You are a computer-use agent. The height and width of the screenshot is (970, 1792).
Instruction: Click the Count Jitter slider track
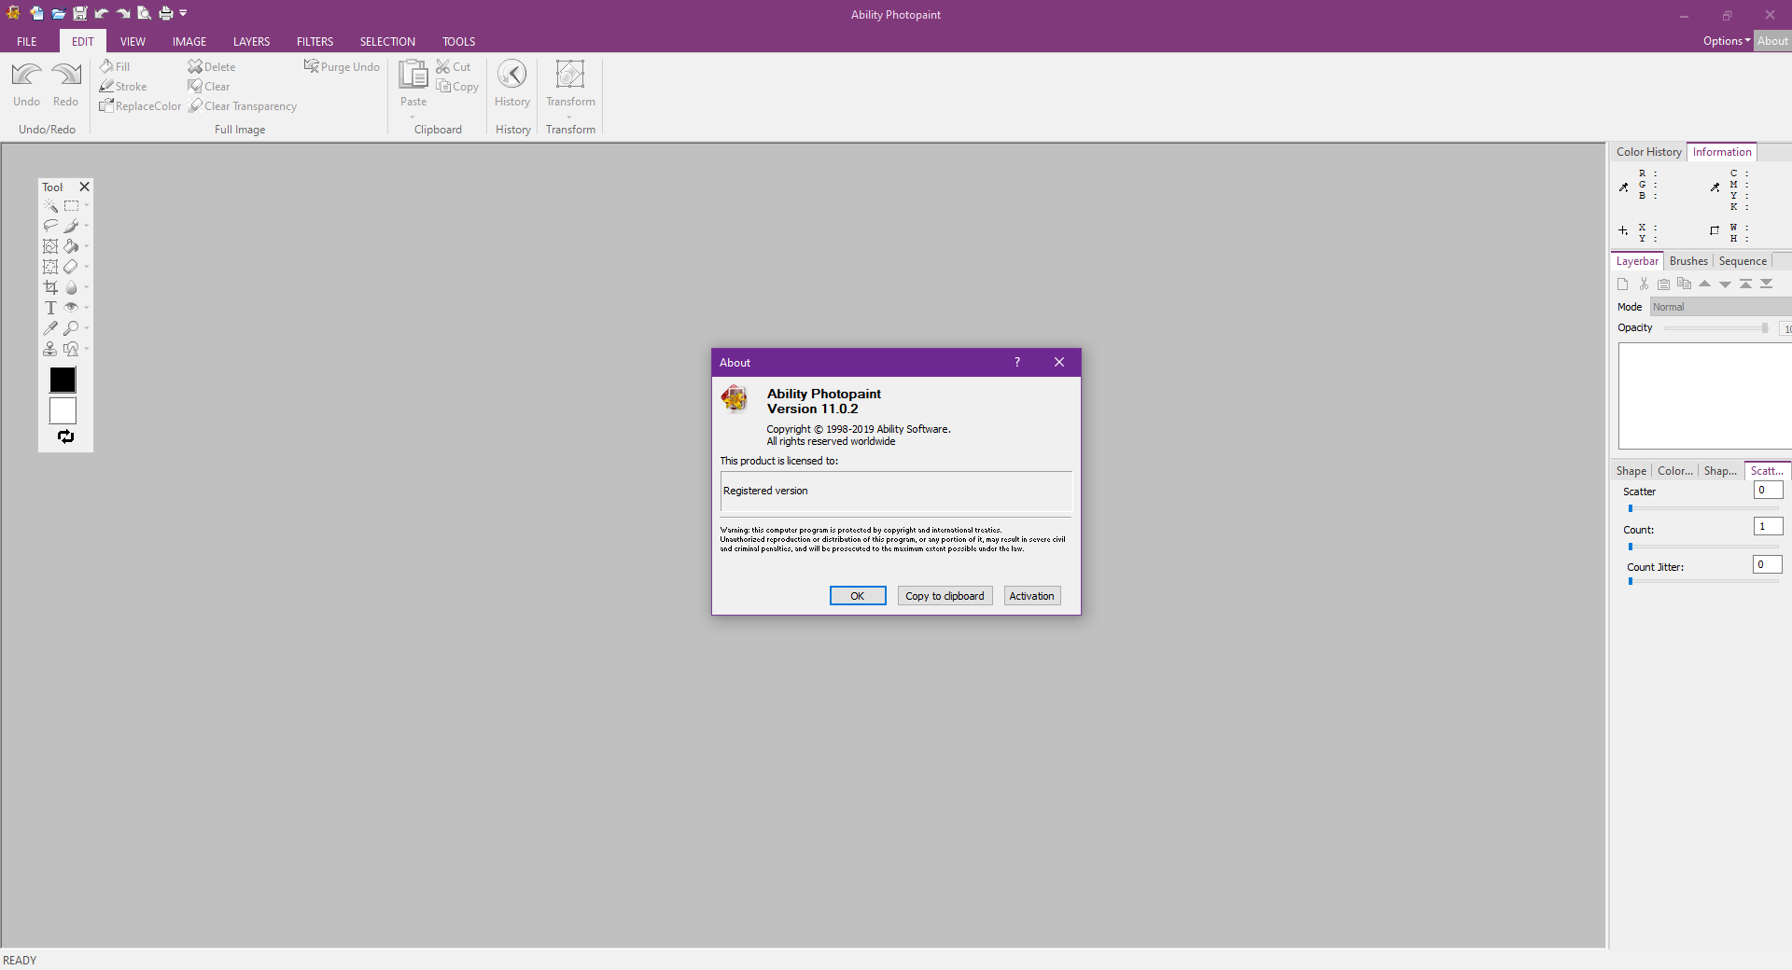click(1702, 581)
